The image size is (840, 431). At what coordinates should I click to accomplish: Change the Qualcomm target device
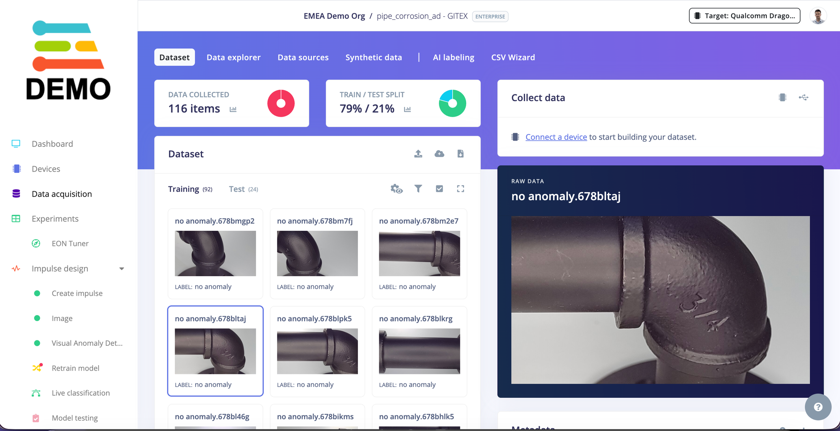pos(744,16)
